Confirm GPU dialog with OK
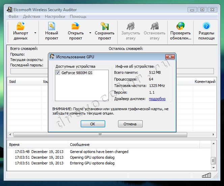The width and height of the screenshot is (224, 186). pos(93,124)
